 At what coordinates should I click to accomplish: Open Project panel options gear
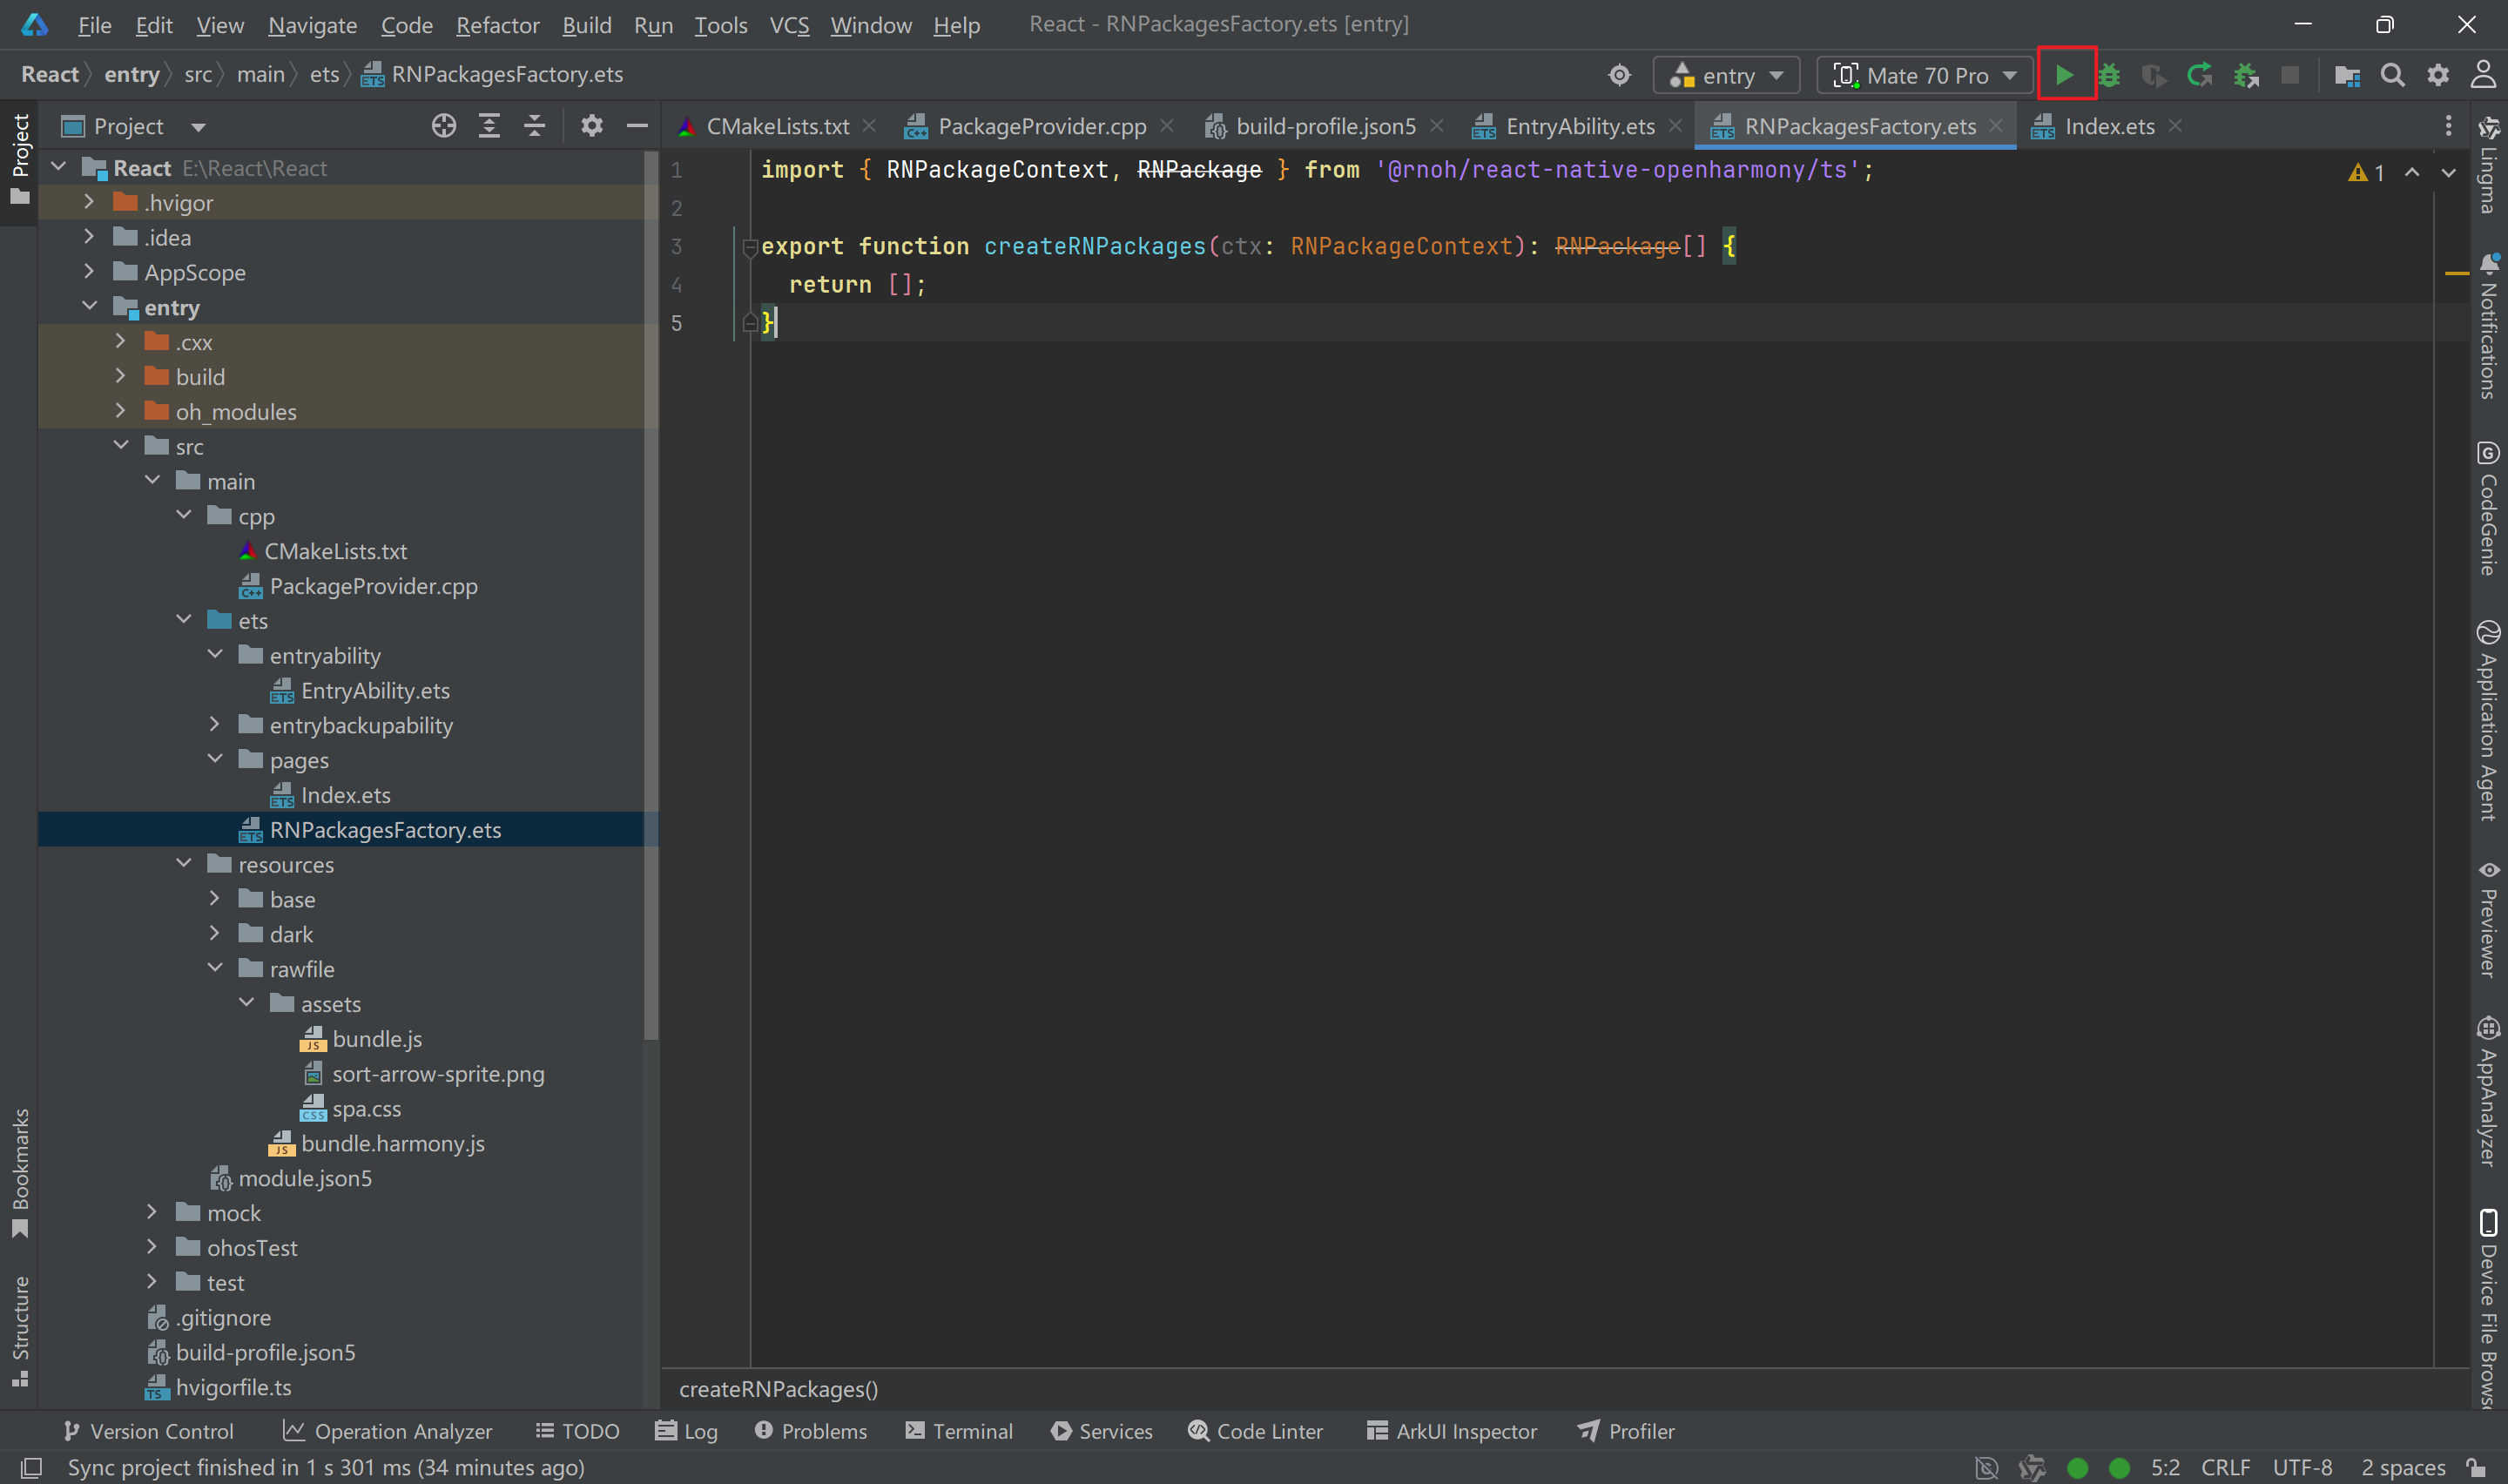(592, 126)
